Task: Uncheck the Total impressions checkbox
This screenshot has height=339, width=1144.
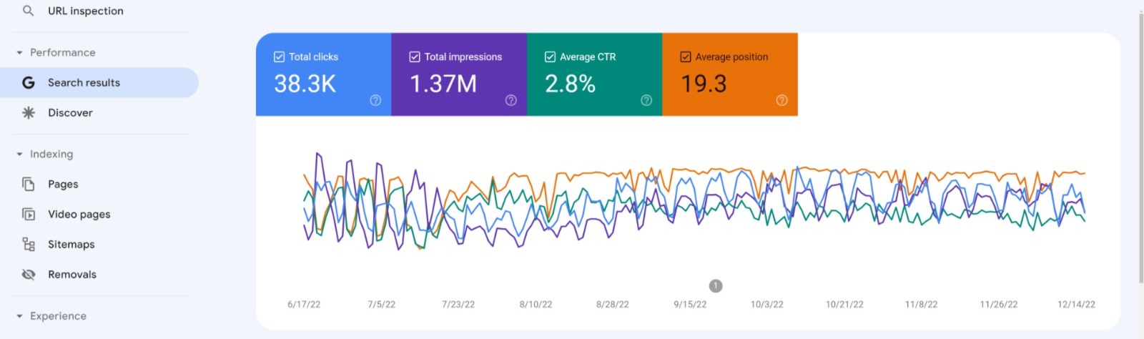Action: tap(415, 56)
